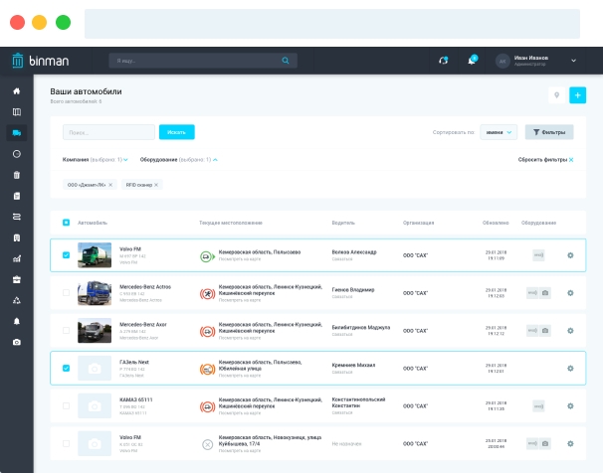Open the trash bin sidebar section
This screenshot has height=473, width=603.
pos(16,175)
